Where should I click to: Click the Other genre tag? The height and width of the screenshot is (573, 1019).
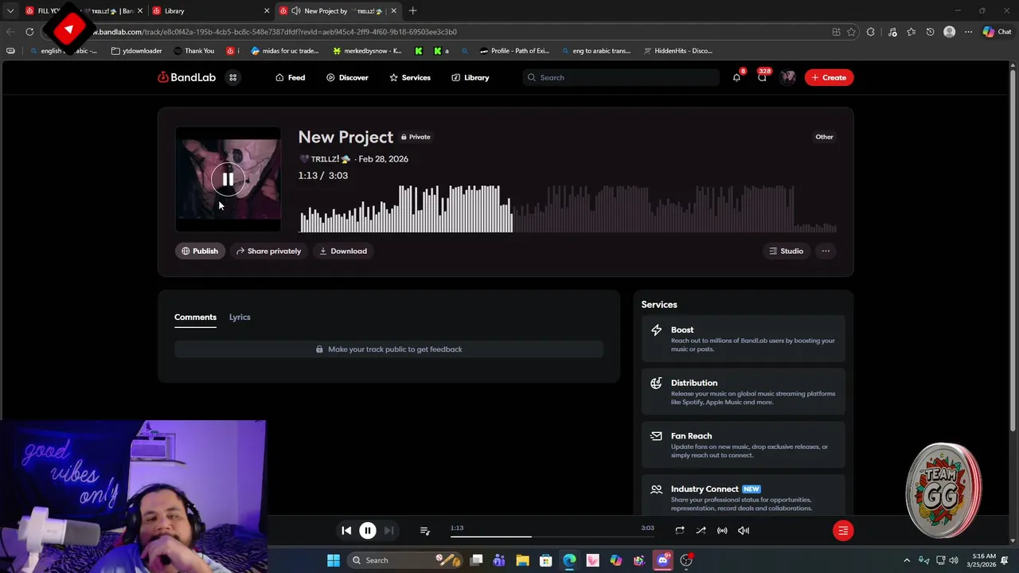click(824, 137)
